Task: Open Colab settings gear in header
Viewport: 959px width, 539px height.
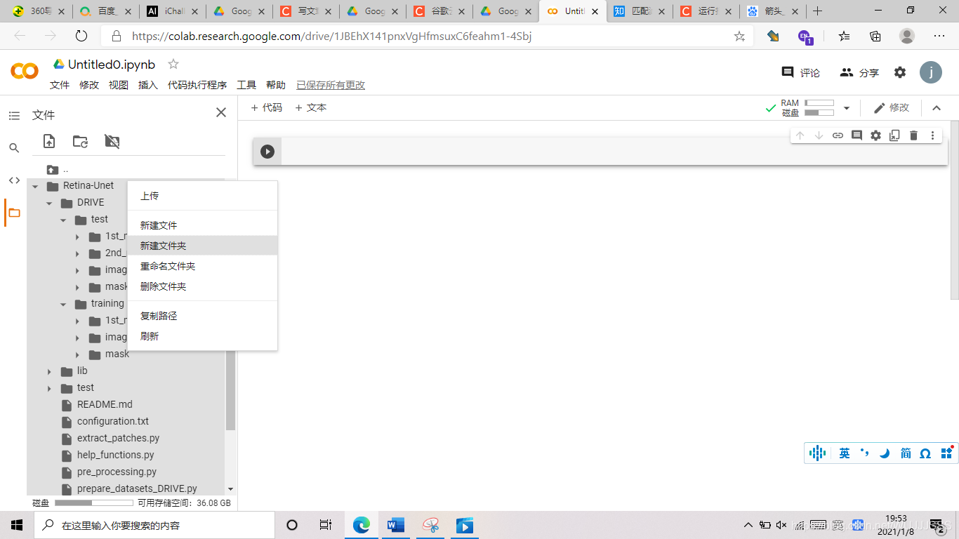Action: (x=900, y=72)
